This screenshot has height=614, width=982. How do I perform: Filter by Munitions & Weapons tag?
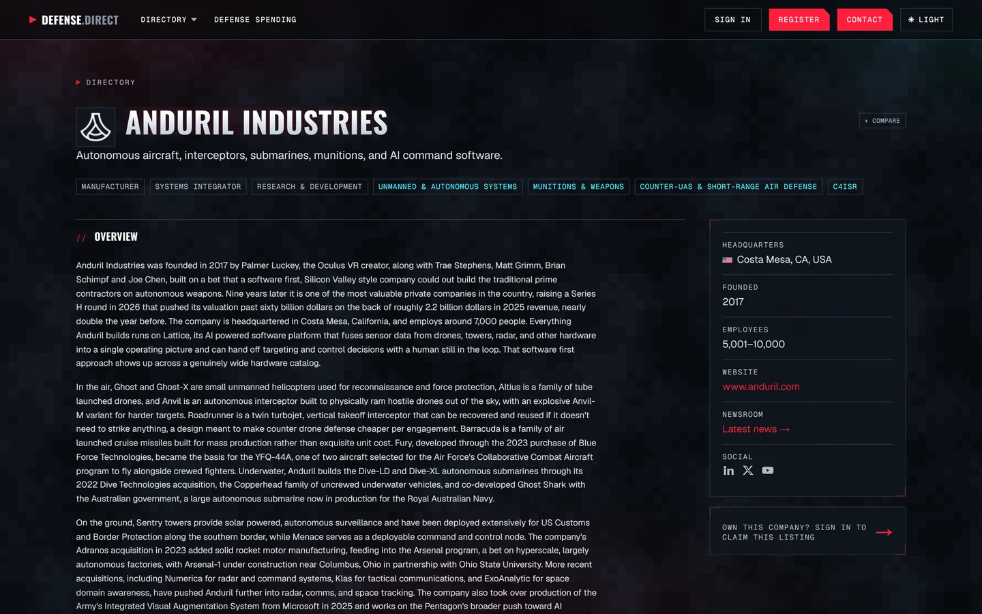[x=578, y=187]
